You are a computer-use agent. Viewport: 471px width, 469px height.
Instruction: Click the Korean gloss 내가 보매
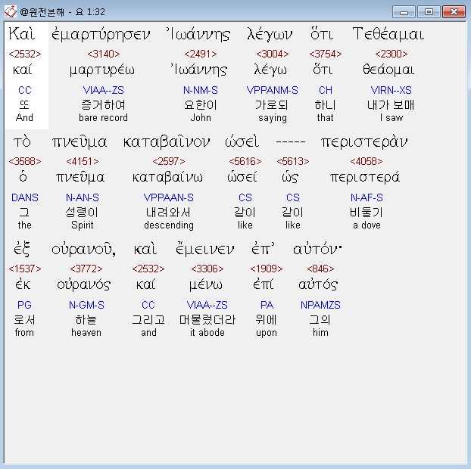(x=391, y=105)
